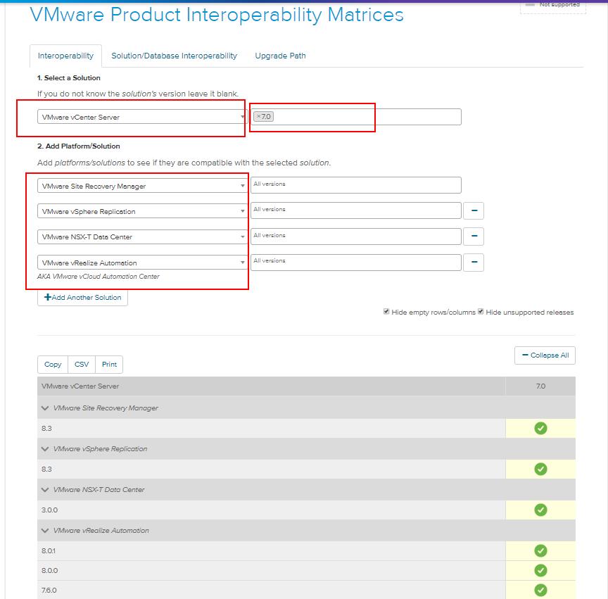Remove the 7.0 version tag
The image size is (608, 599).
coord(259,116)
